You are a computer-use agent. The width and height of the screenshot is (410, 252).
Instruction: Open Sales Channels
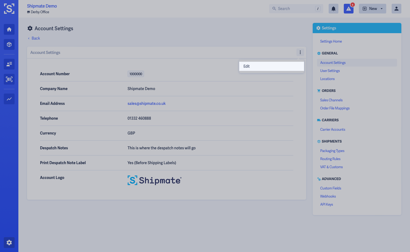pos(331,100)
